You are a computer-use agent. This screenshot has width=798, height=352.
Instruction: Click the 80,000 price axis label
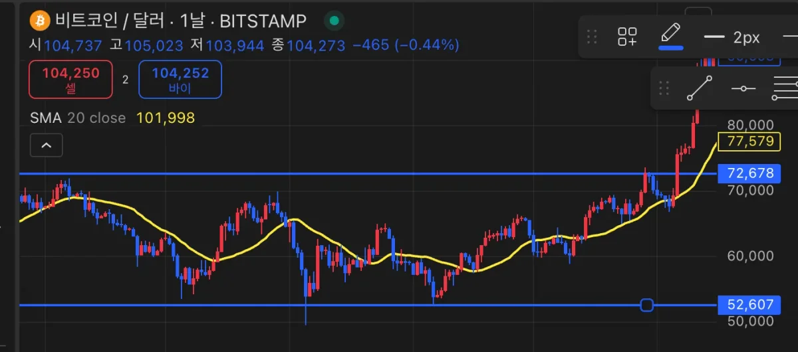(x=751, y=125)
